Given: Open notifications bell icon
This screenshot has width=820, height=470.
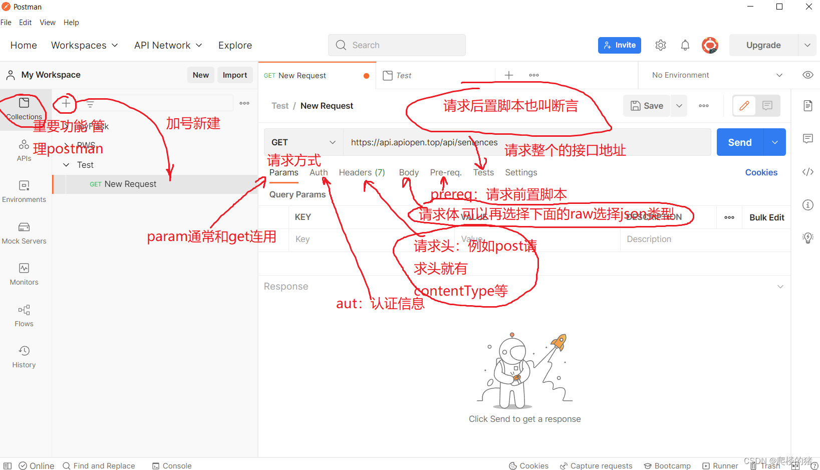Looking at the screenshot, I should [685, 45].
